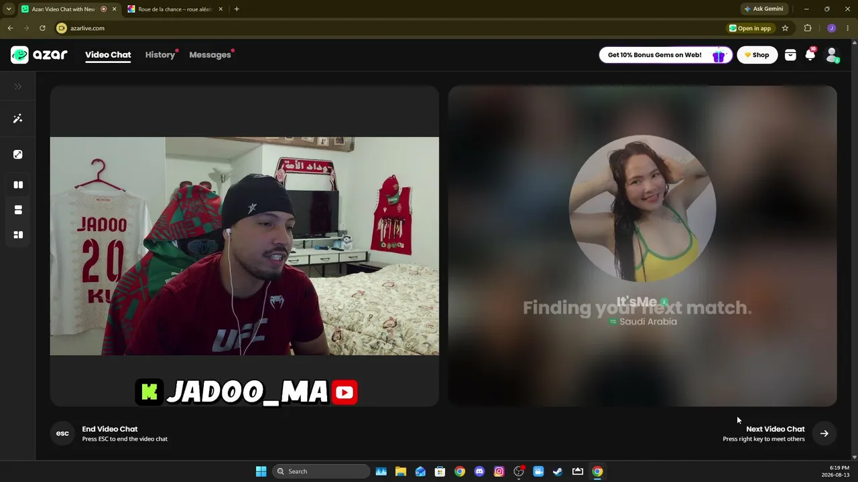Open the Chrome profile J avatar
The width and height of the screenshot is (858, 482).
(831, 28)
